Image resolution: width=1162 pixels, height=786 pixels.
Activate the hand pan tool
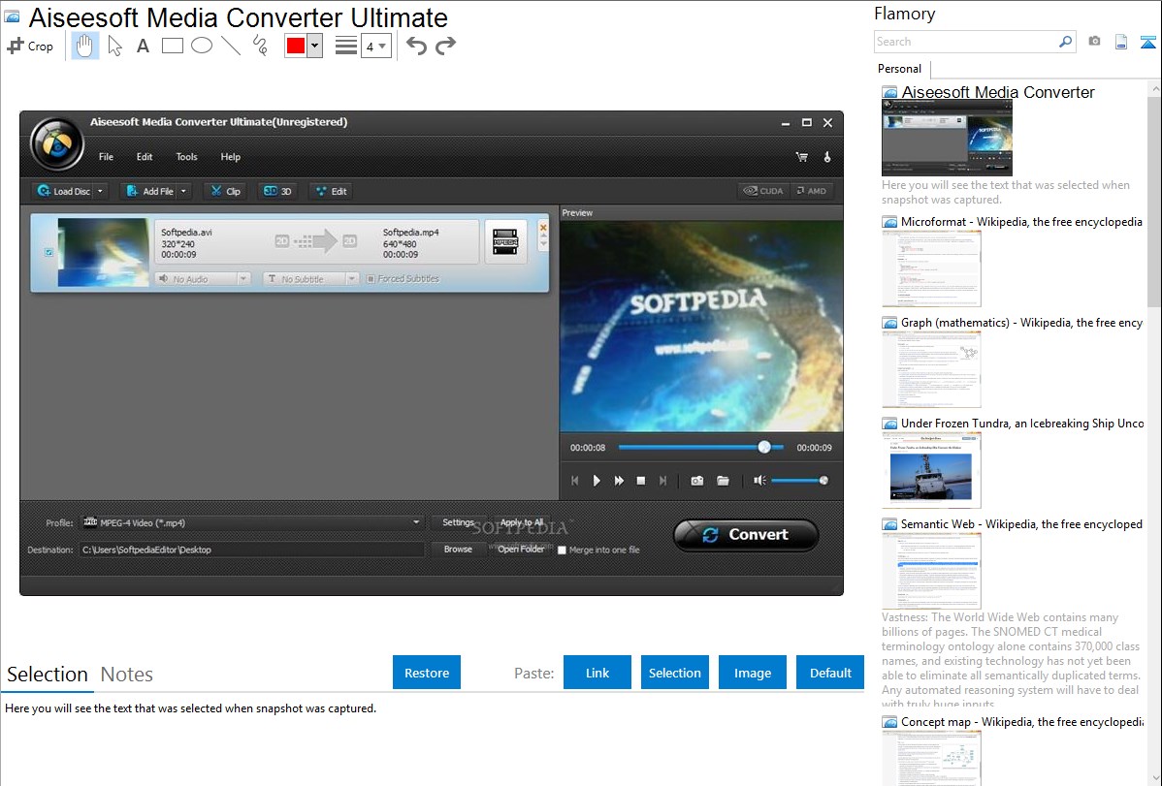pyautogui.click(x=84, y=46)
